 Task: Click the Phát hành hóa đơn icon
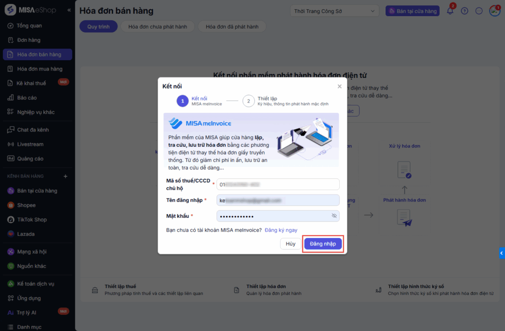[404, 218]
